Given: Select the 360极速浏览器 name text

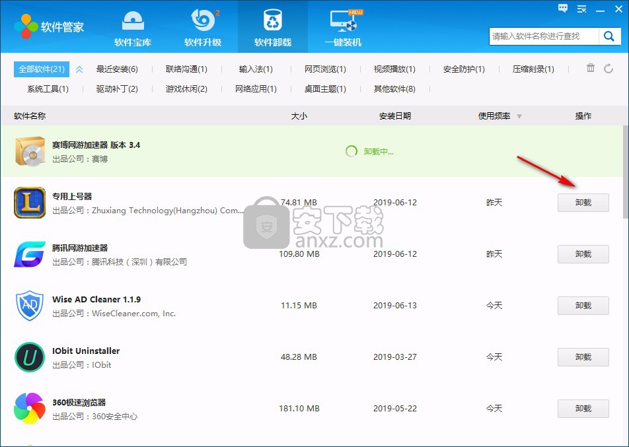Looking at the screenshot, I should [x=79, y=403].
